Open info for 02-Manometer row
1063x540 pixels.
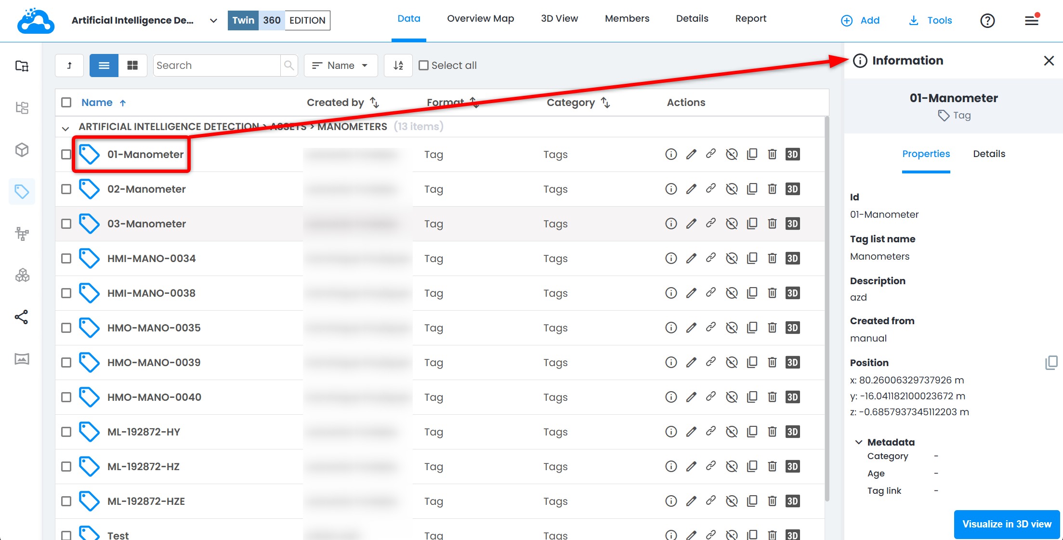[671, 189]
